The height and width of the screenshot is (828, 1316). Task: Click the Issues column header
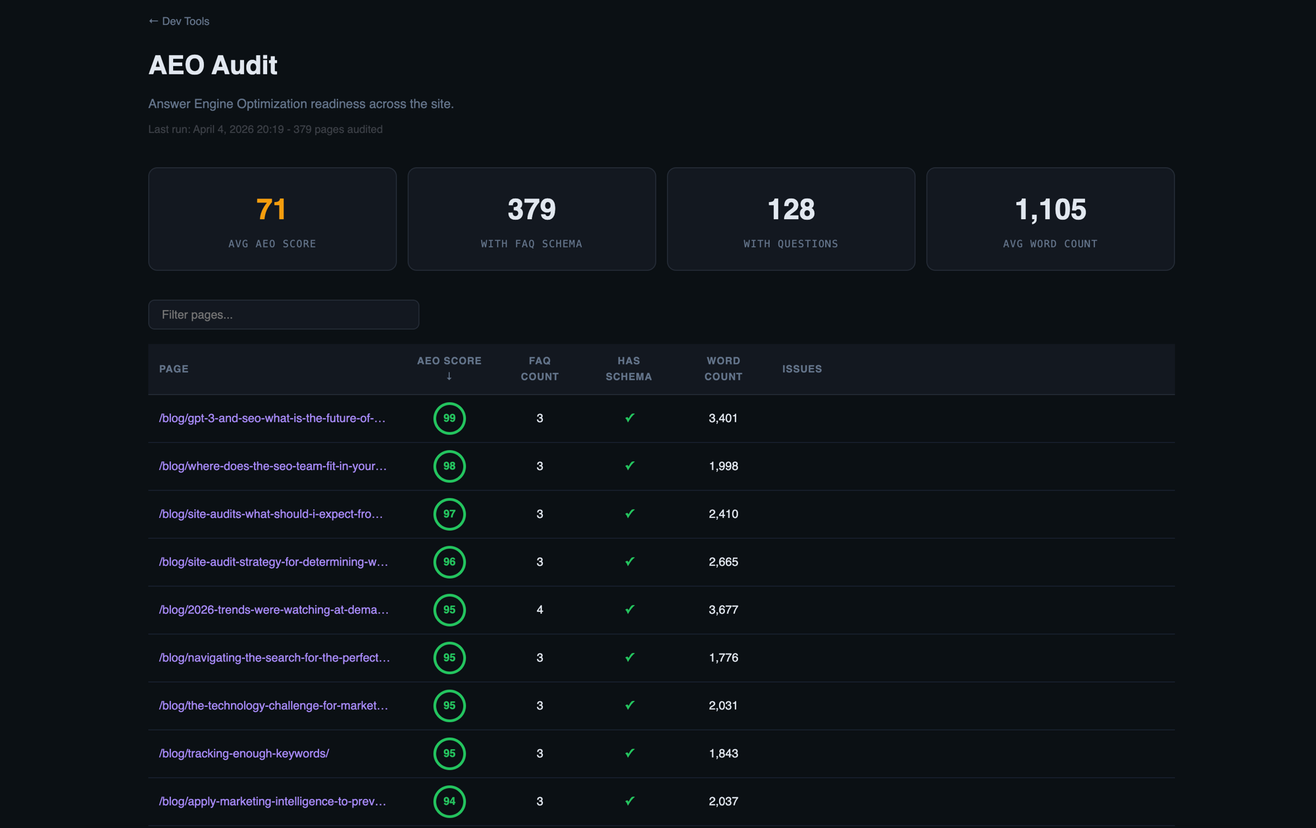pyautogui.click(x=801, y=369)
